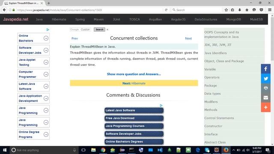
Task: Open the Pocket icon in toolbar
Action: (x=261, y=10)
